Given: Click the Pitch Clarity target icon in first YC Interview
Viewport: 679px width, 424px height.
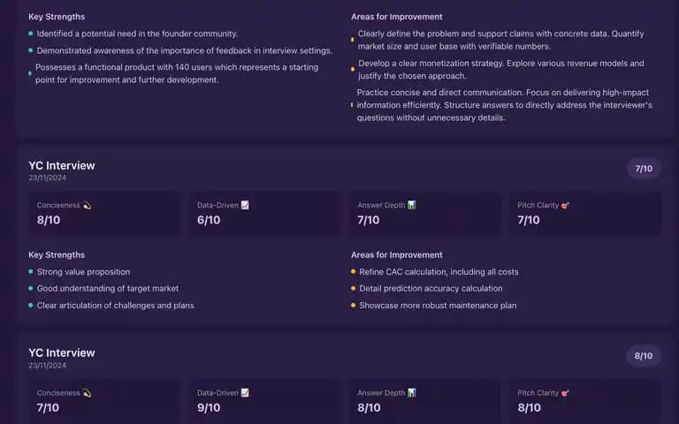Looking at the screenshot, I should click(565, 206).
